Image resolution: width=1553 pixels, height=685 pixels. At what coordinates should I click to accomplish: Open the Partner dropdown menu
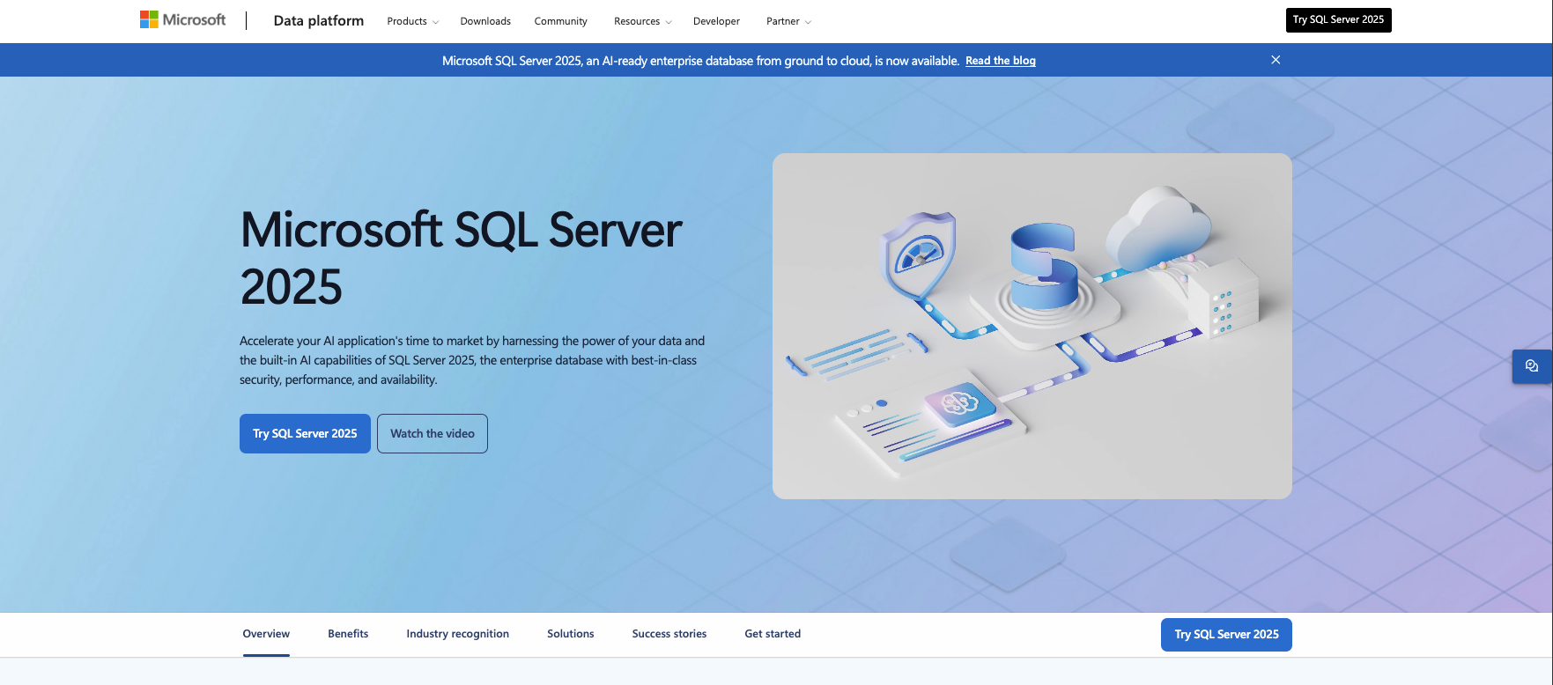788,21
